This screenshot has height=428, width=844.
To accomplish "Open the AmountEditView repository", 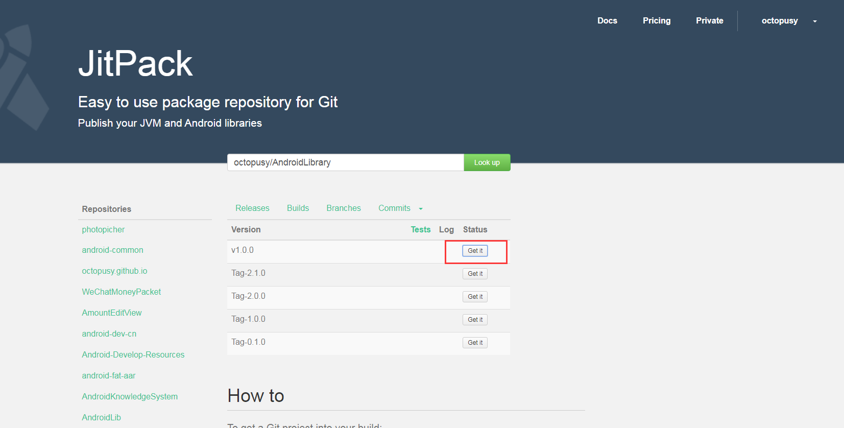I will (112, 313).
